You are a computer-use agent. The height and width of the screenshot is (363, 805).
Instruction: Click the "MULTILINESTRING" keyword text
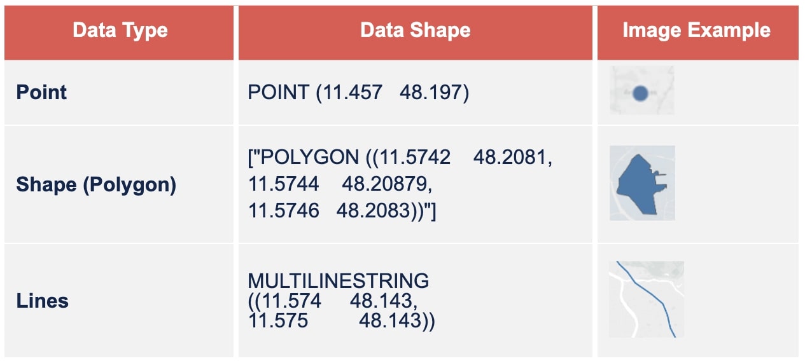coord(338,280)
